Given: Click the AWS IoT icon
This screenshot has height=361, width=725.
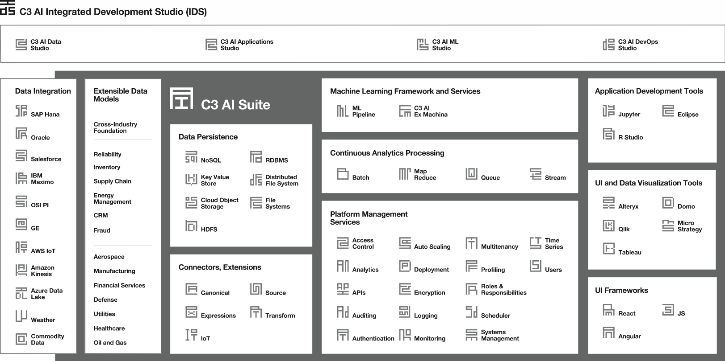Looking at the screenshot, I should (x=21, y=247).
